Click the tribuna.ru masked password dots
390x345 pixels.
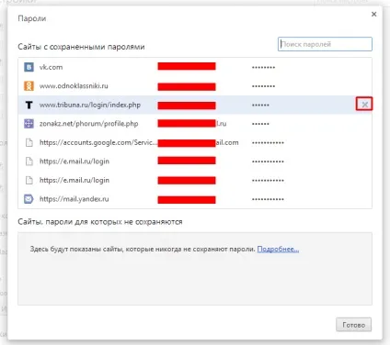point(260,106)
